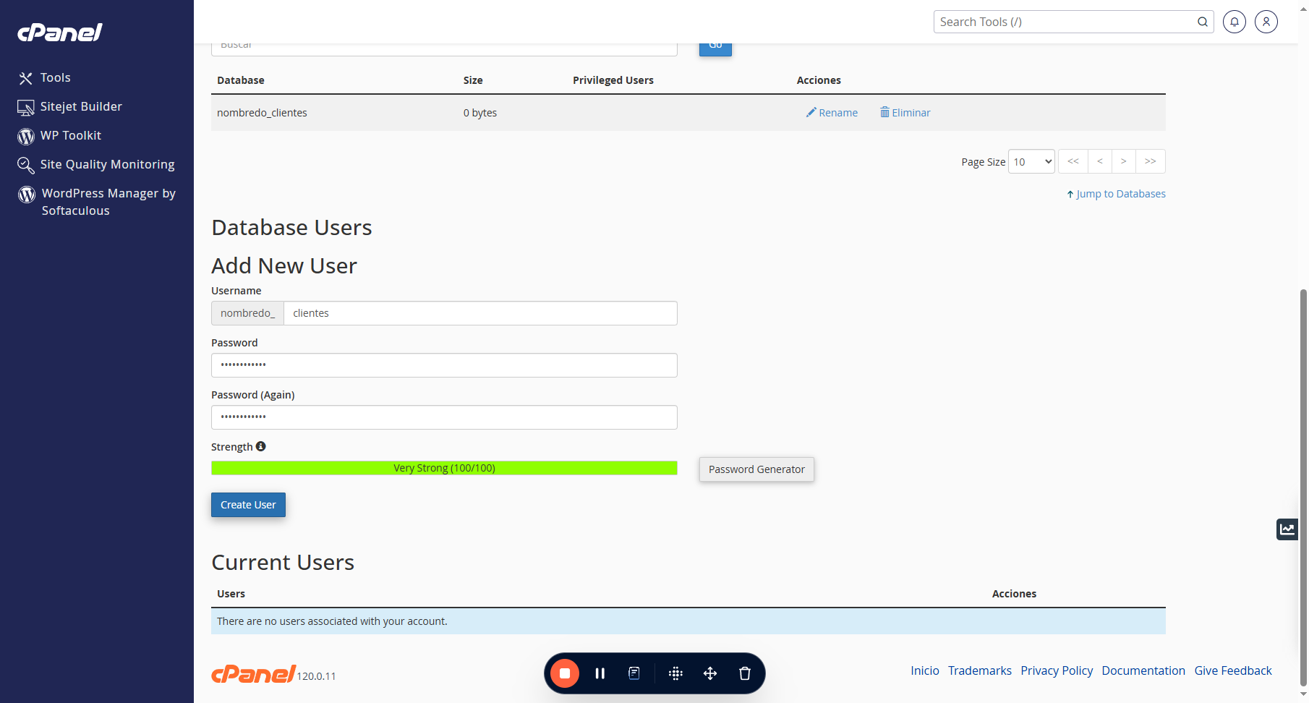Click the Create User button
The image size is (1309, 703).
[248, 505]
